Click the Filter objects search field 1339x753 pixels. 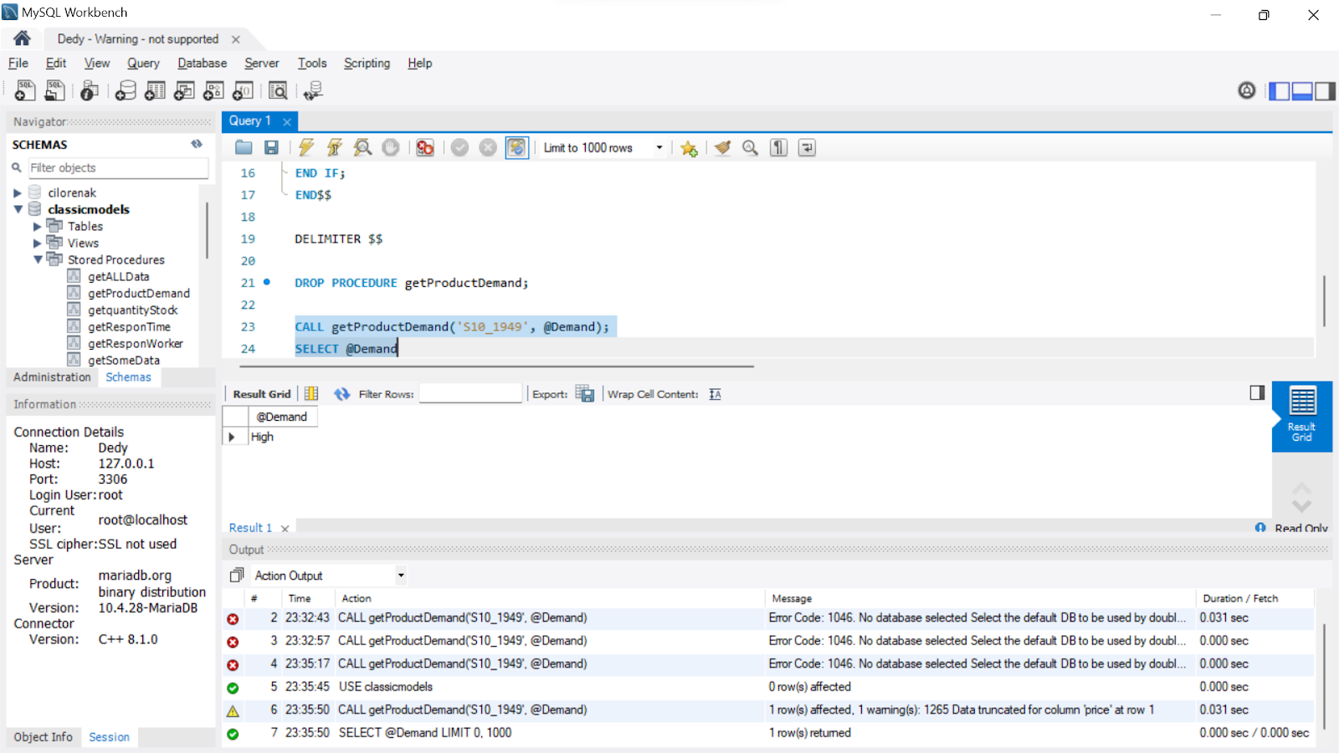[x=118, y=167]
